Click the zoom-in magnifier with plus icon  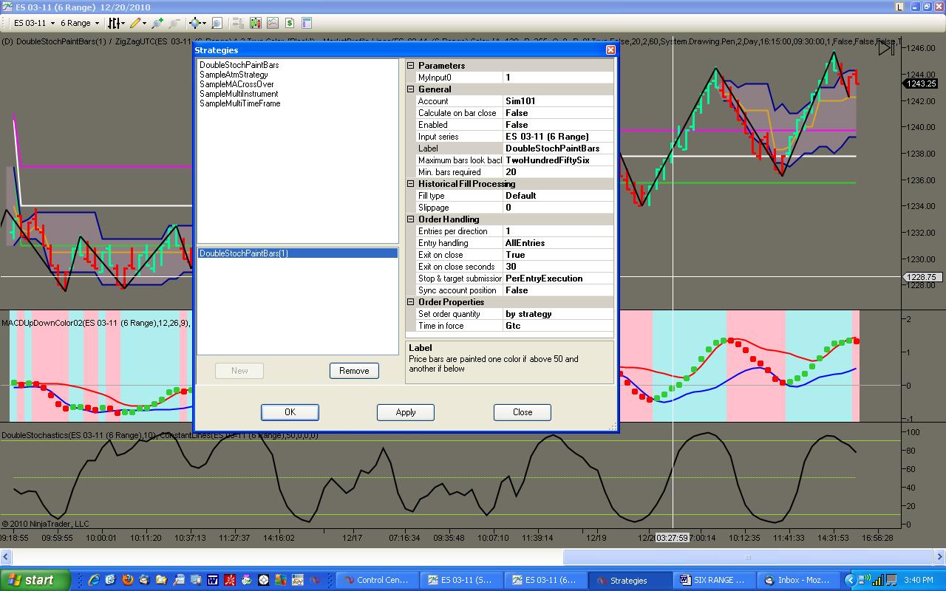157,24
